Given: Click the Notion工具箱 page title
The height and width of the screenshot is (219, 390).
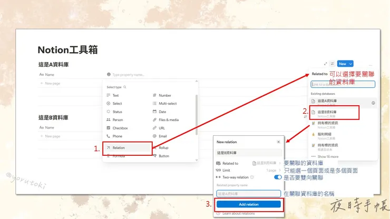Looking at the screenshot, I should (67, 50).
